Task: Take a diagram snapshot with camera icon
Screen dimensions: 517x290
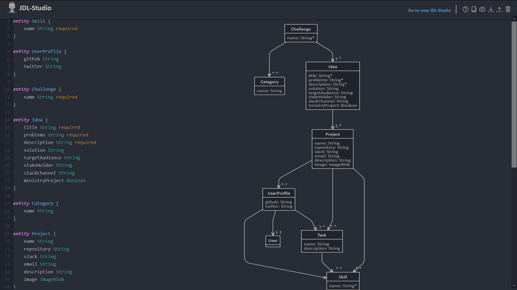Action: [x=483, y=9]
